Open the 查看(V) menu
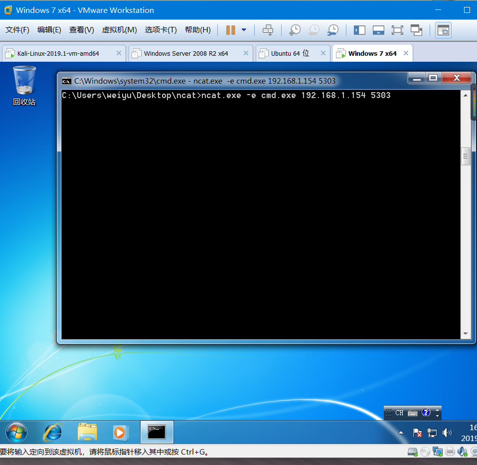 point(82,30)
